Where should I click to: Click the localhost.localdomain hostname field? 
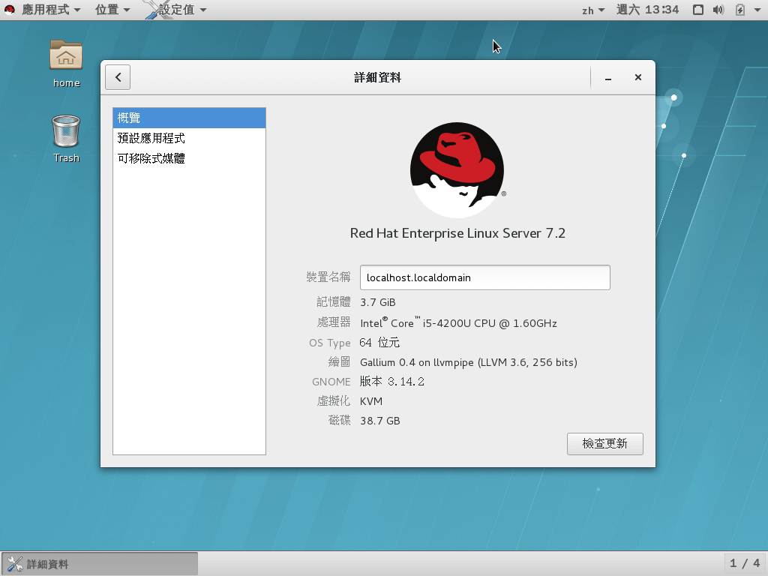click(484, 277)
